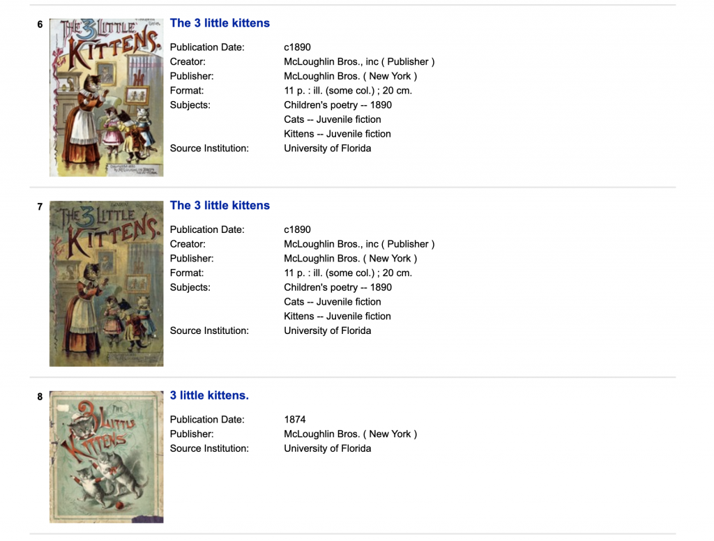Click the "Source Institution:" label in result 6
Viewport: 714px width, 541px height.
click(209, 148)
